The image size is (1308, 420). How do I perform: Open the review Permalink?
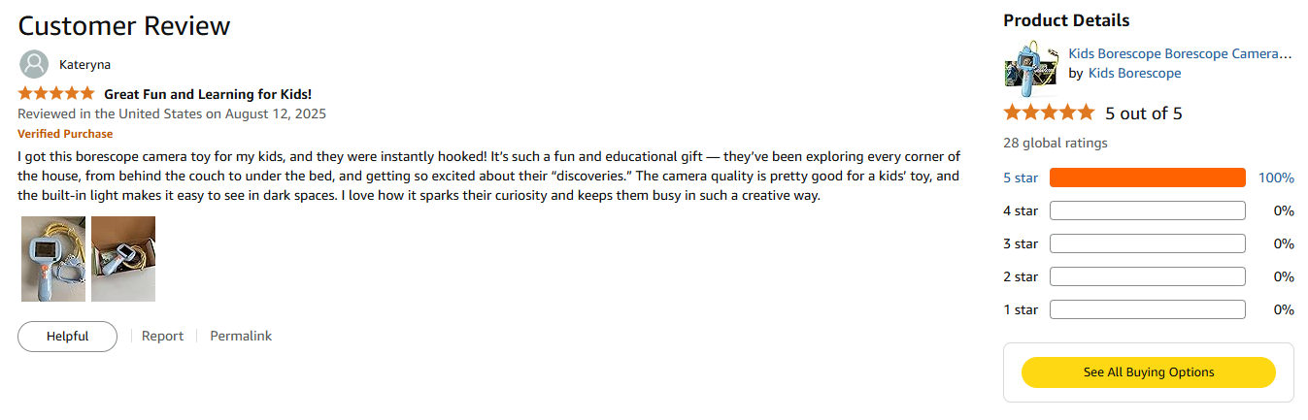click(x=241, y=337)
